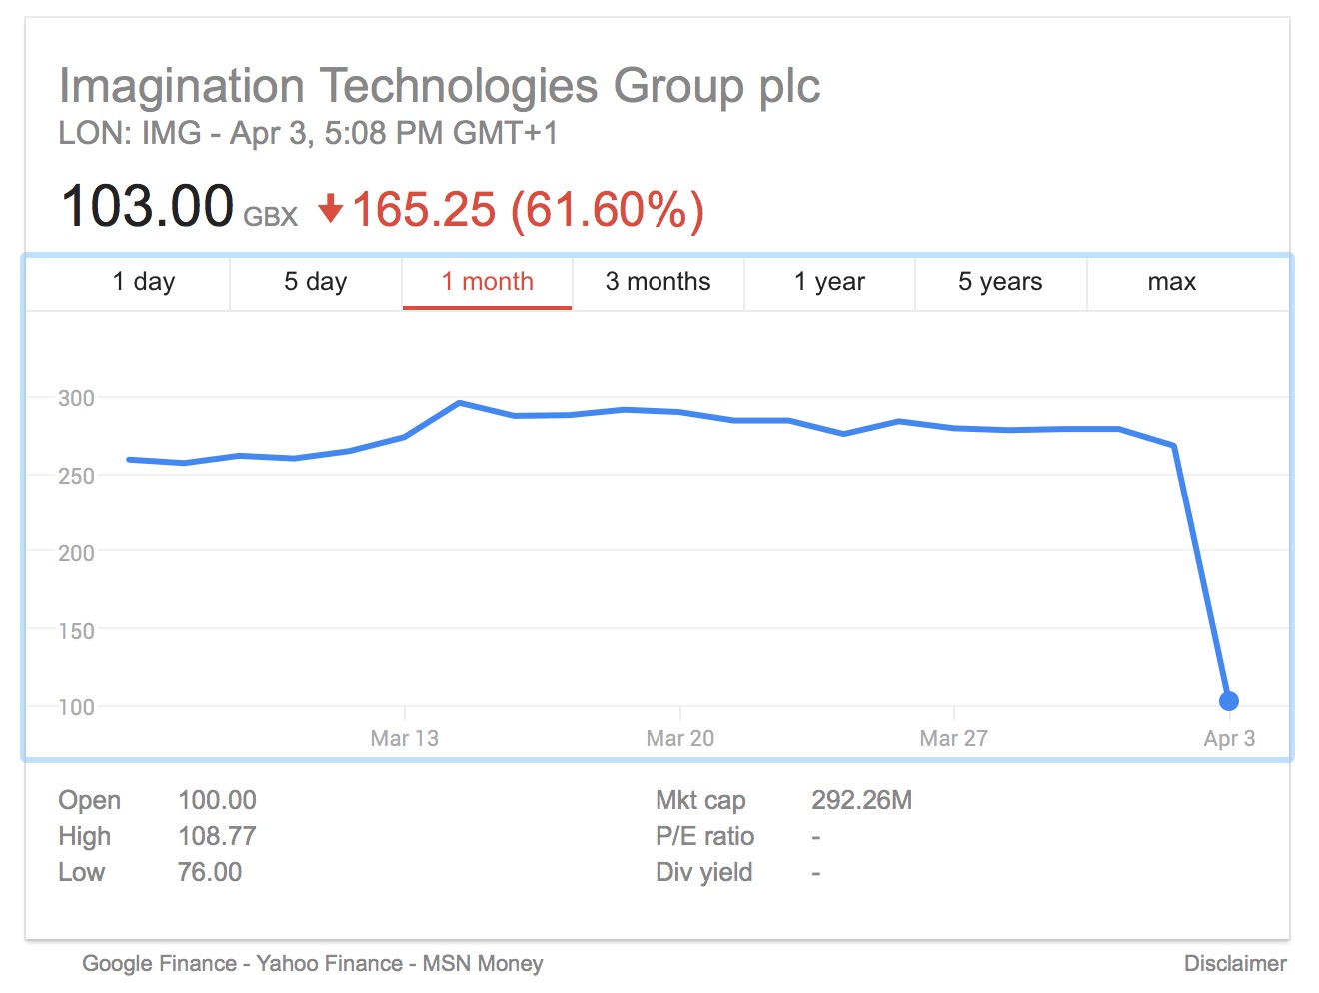The height and width of the screenshot is (993, 1319).
Task: Show the 1 year chart
Action: pyautogui.click(x=829, y=282)
